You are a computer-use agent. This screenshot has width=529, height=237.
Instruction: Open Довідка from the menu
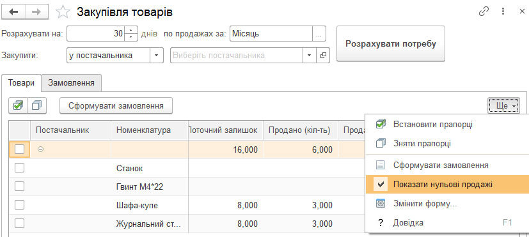[x=447, y=223]
